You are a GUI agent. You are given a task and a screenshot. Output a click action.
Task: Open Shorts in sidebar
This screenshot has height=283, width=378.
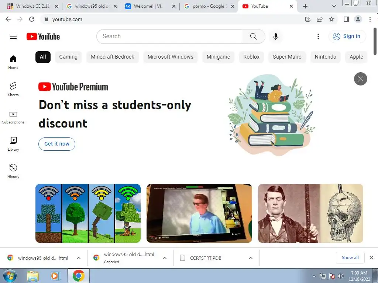coord(13,89)
